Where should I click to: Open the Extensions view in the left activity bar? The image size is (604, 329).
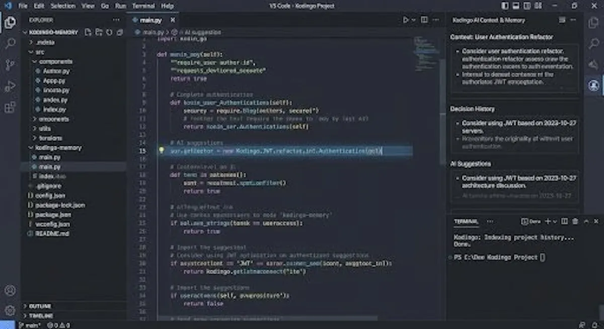tap(10, 108)
